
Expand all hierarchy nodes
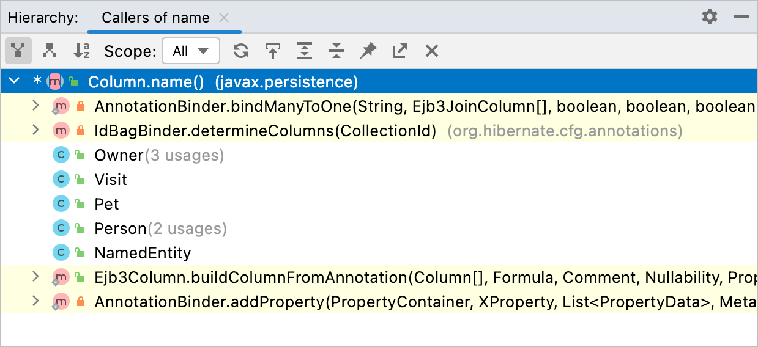click(305, 51)
